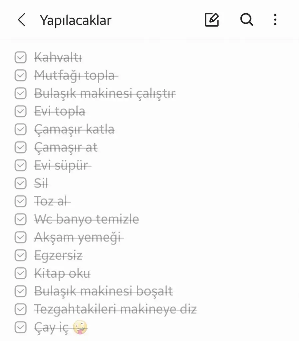299x341 pixels.
Task: Uncheck the Çamaşır katla task
Action: 21,129
